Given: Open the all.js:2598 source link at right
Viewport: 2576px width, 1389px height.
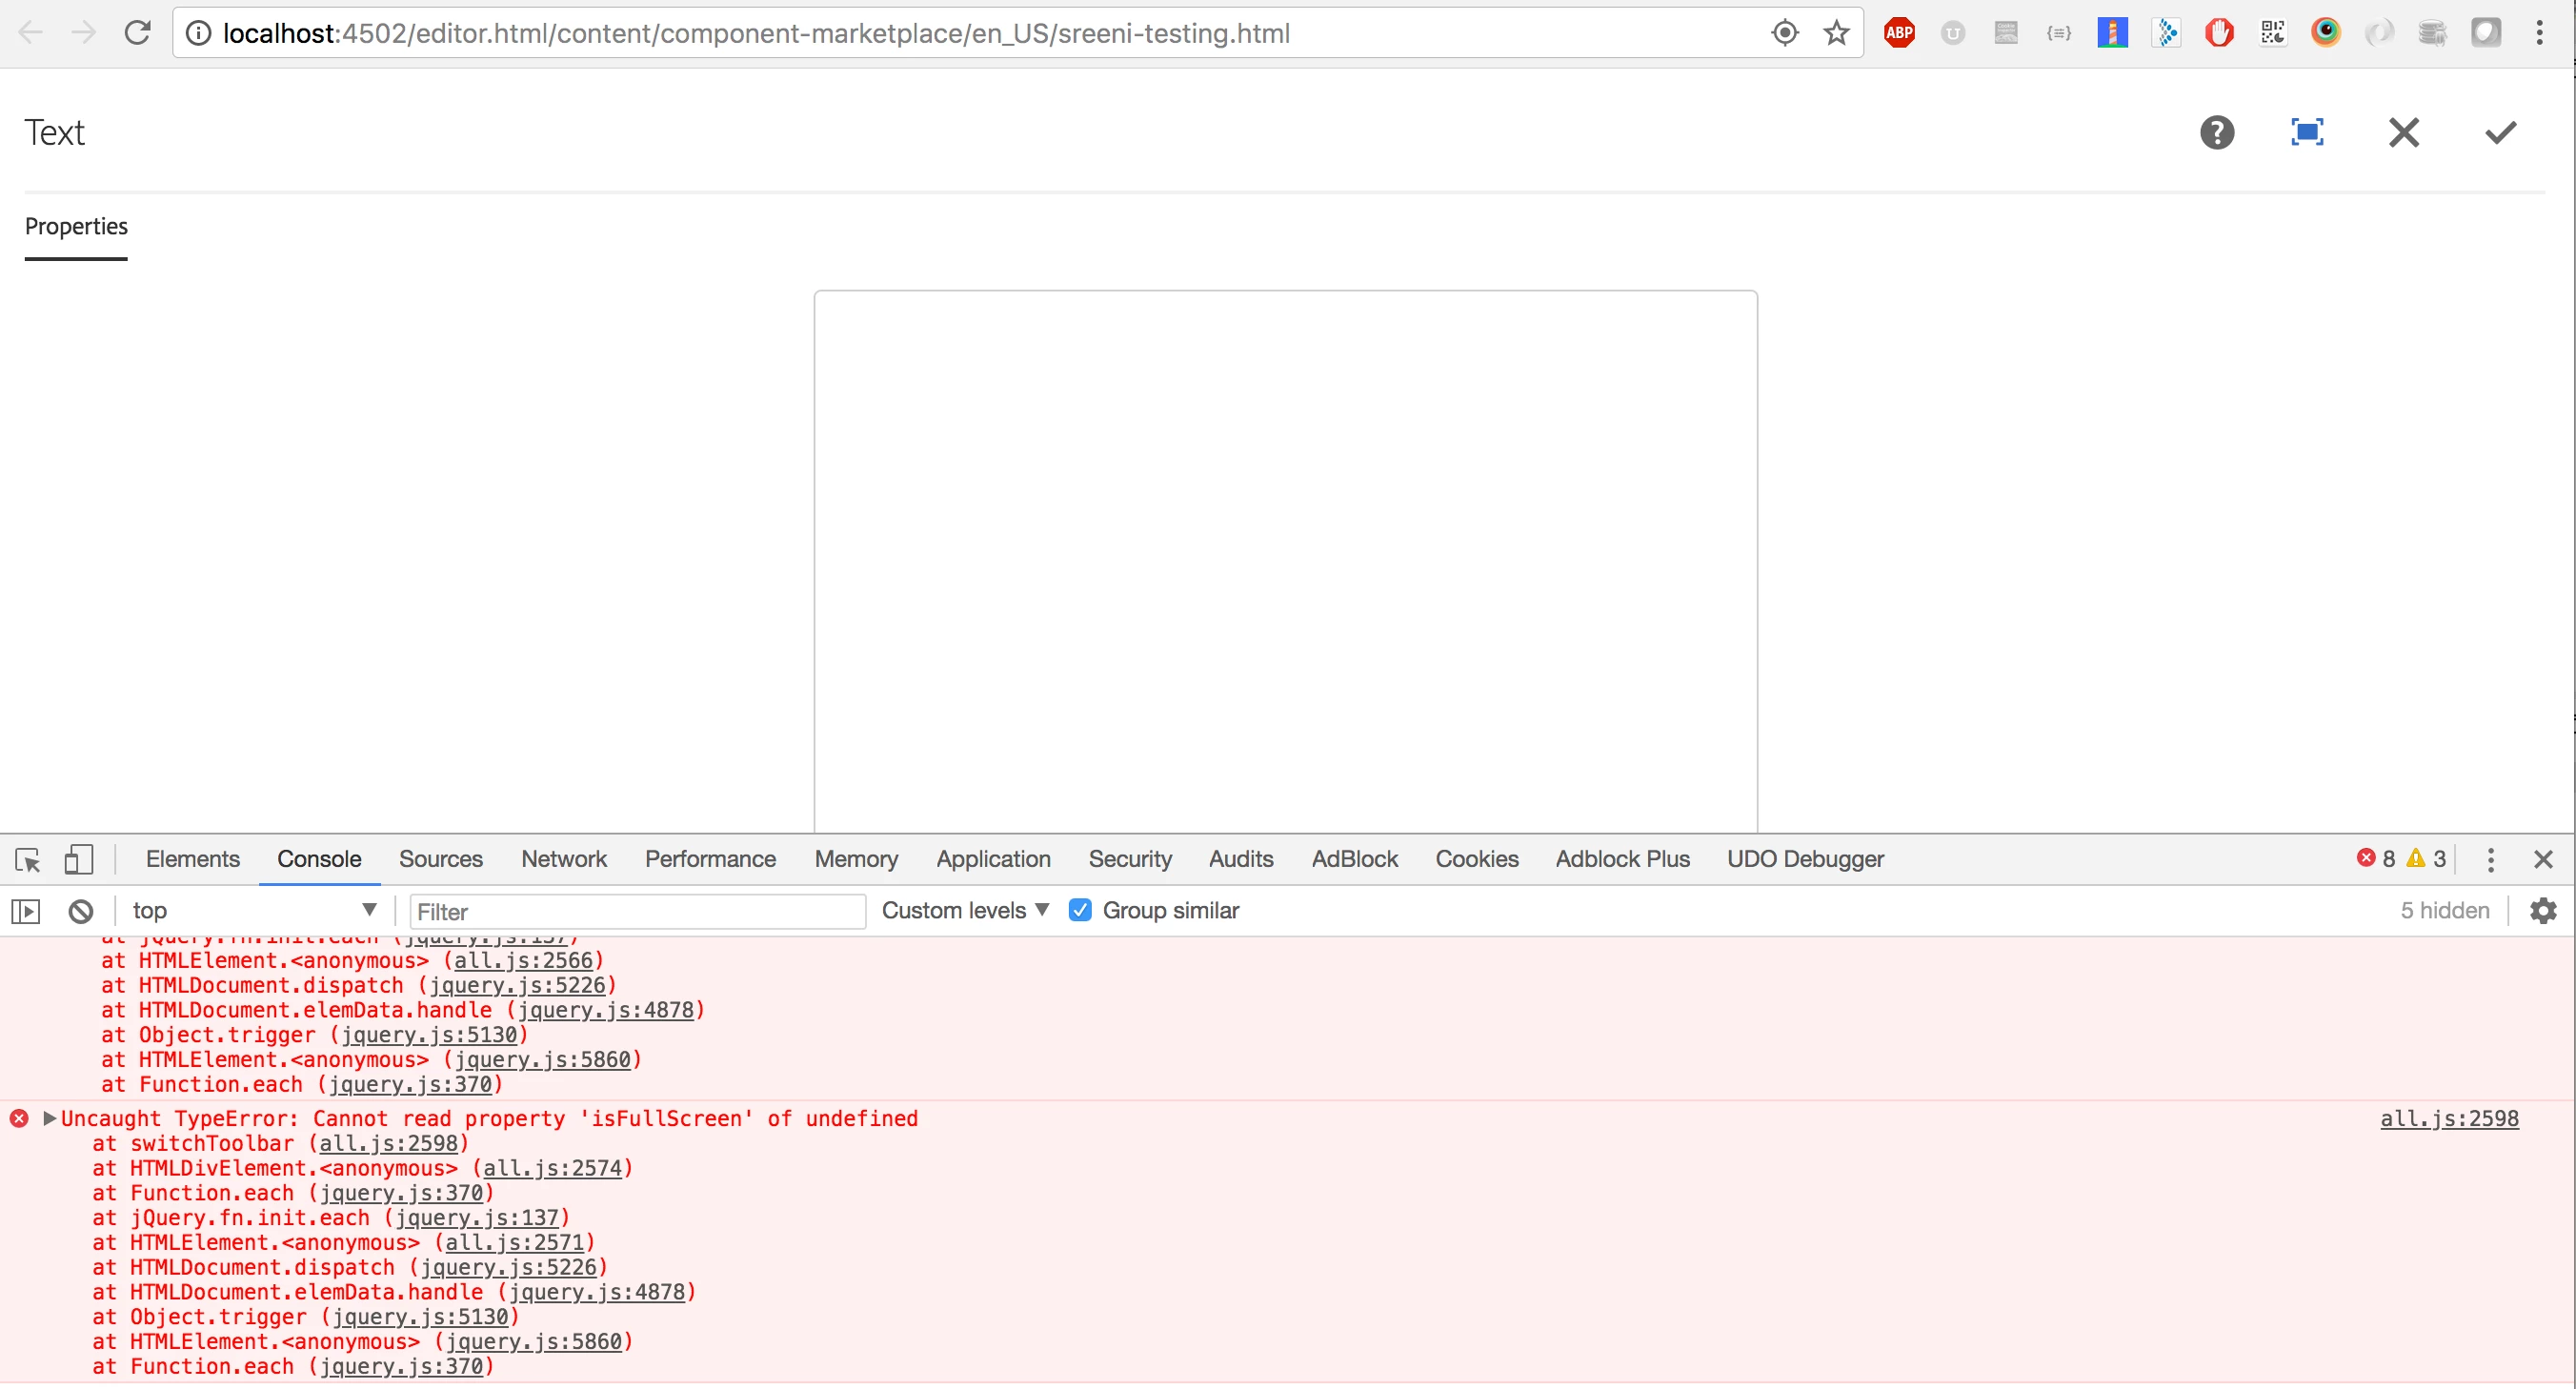Looking at the screenshot, I should (2449, 1118).
